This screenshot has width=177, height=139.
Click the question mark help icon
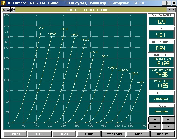168,10
